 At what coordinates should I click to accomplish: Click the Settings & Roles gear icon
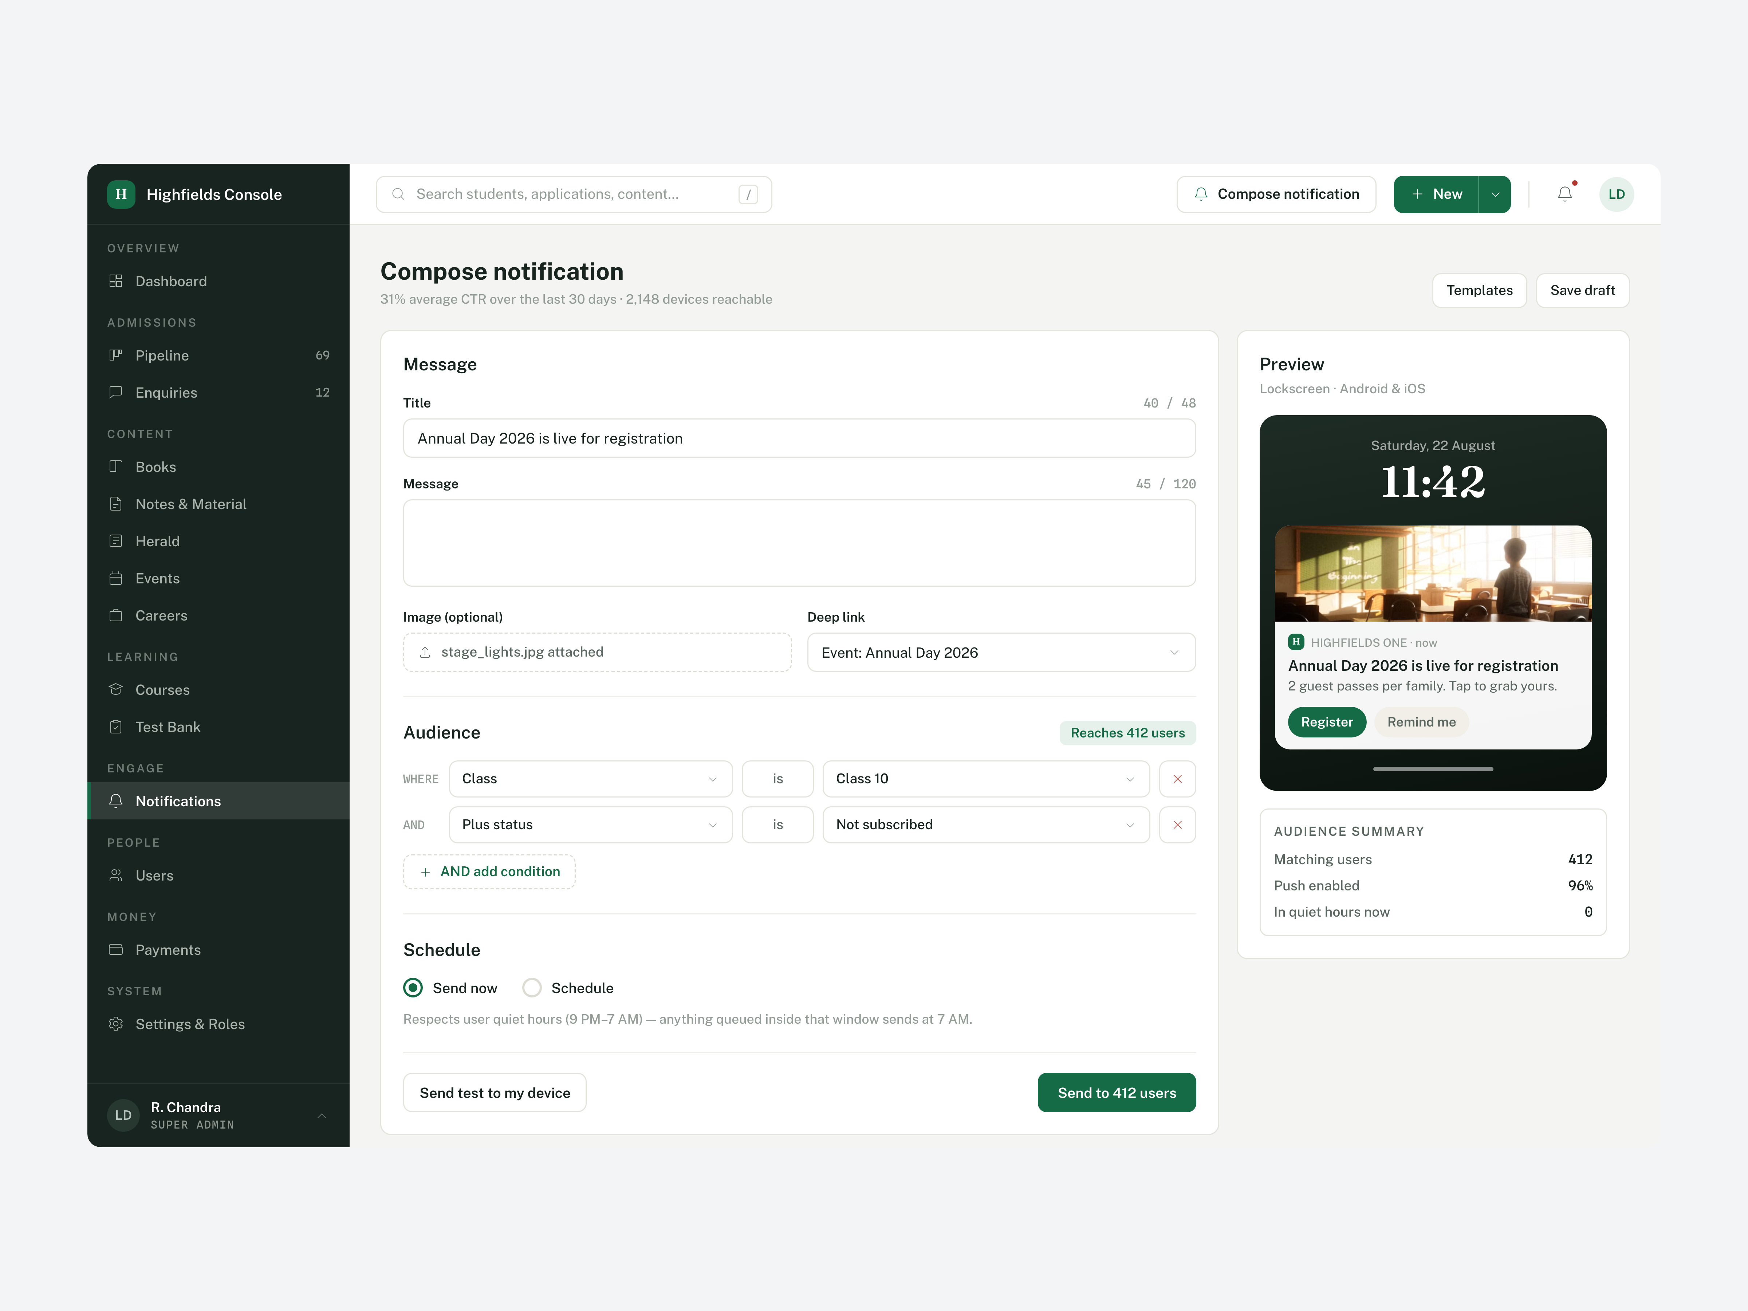116,1024
